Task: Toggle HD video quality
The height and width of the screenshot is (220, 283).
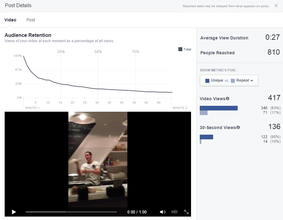Action: [x=175, y=212]
